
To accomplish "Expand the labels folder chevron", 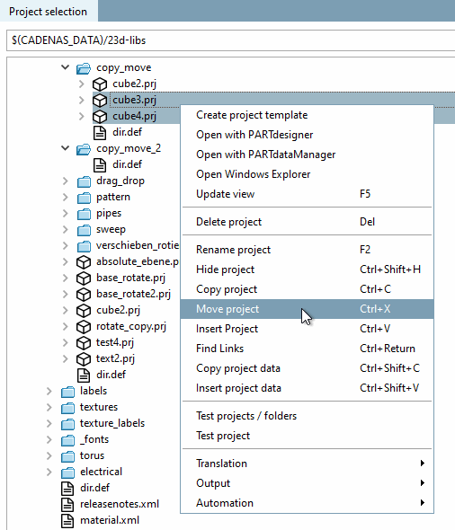I will [49, 391].
